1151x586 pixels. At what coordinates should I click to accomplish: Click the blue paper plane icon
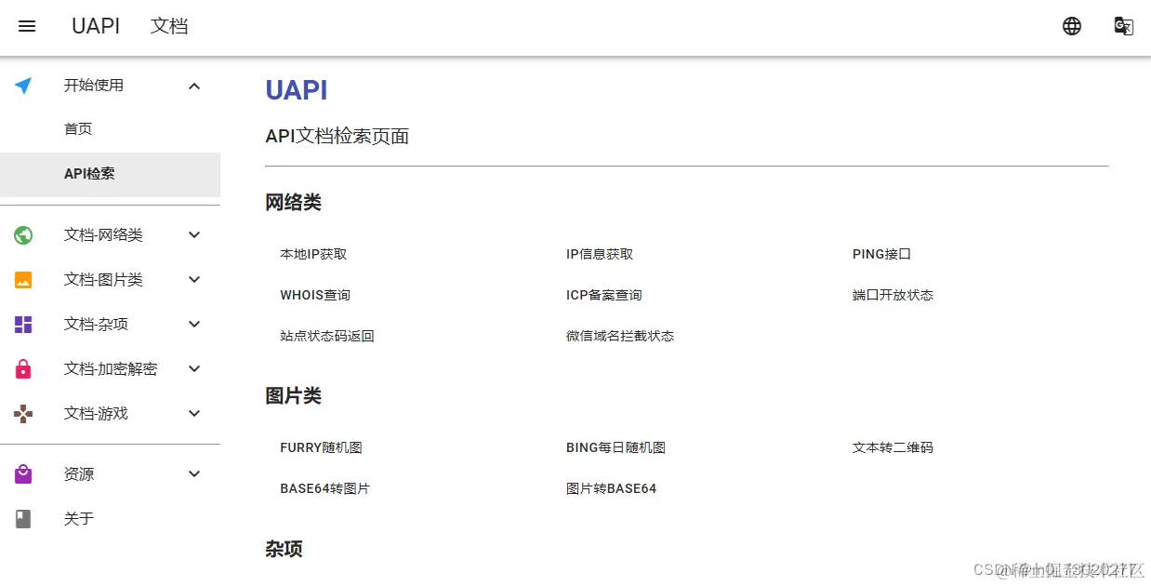pyautogui.click(x=23, y=86)
